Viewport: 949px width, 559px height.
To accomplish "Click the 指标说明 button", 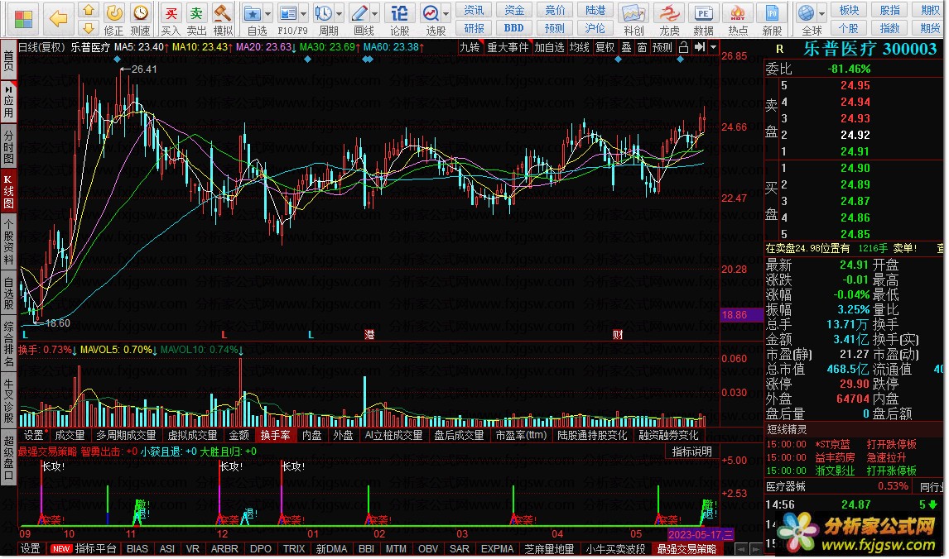I will (x=691, y=451).
